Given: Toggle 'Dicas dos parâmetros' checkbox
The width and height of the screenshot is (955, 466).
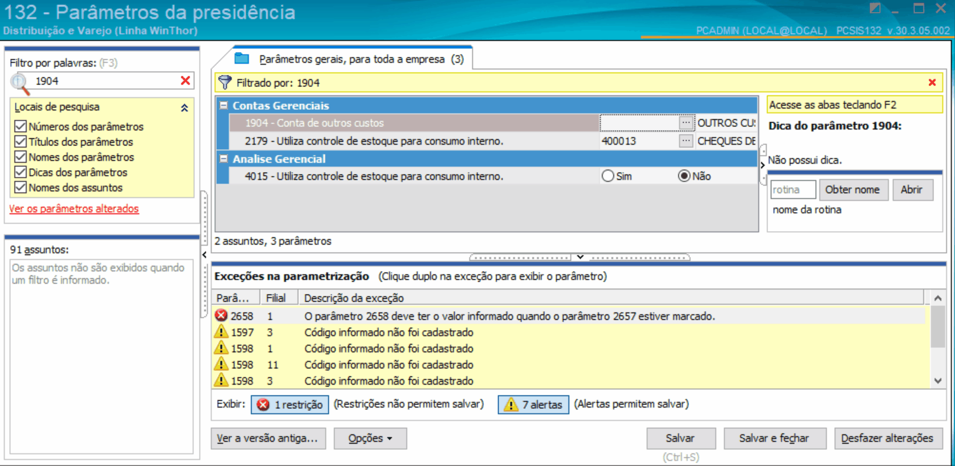Looking at the screenshot, I should coord(20,172).
